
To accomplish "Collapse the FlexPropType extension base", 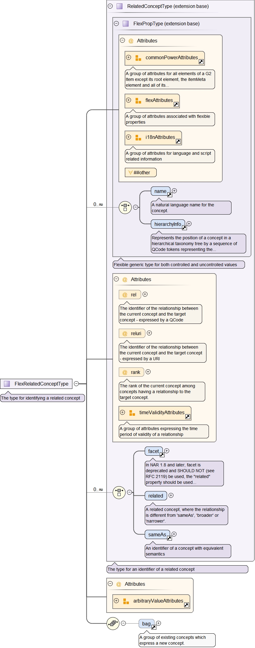I will coord(116,24).
